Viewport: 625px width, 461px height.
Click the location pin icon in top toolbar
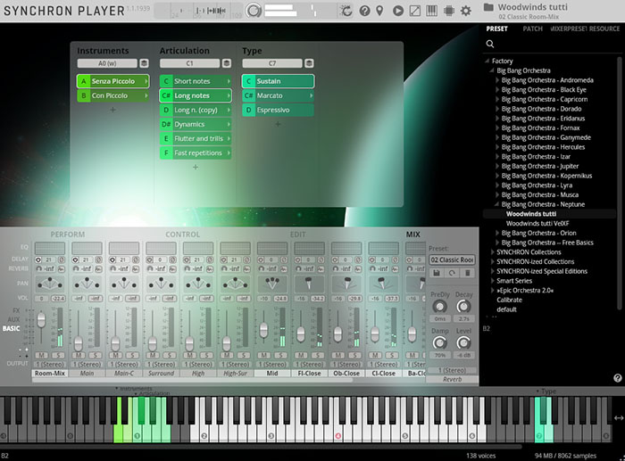(379, 11)
